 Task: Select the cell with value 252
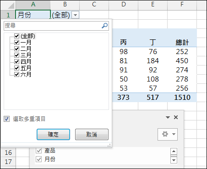(182, 52)
